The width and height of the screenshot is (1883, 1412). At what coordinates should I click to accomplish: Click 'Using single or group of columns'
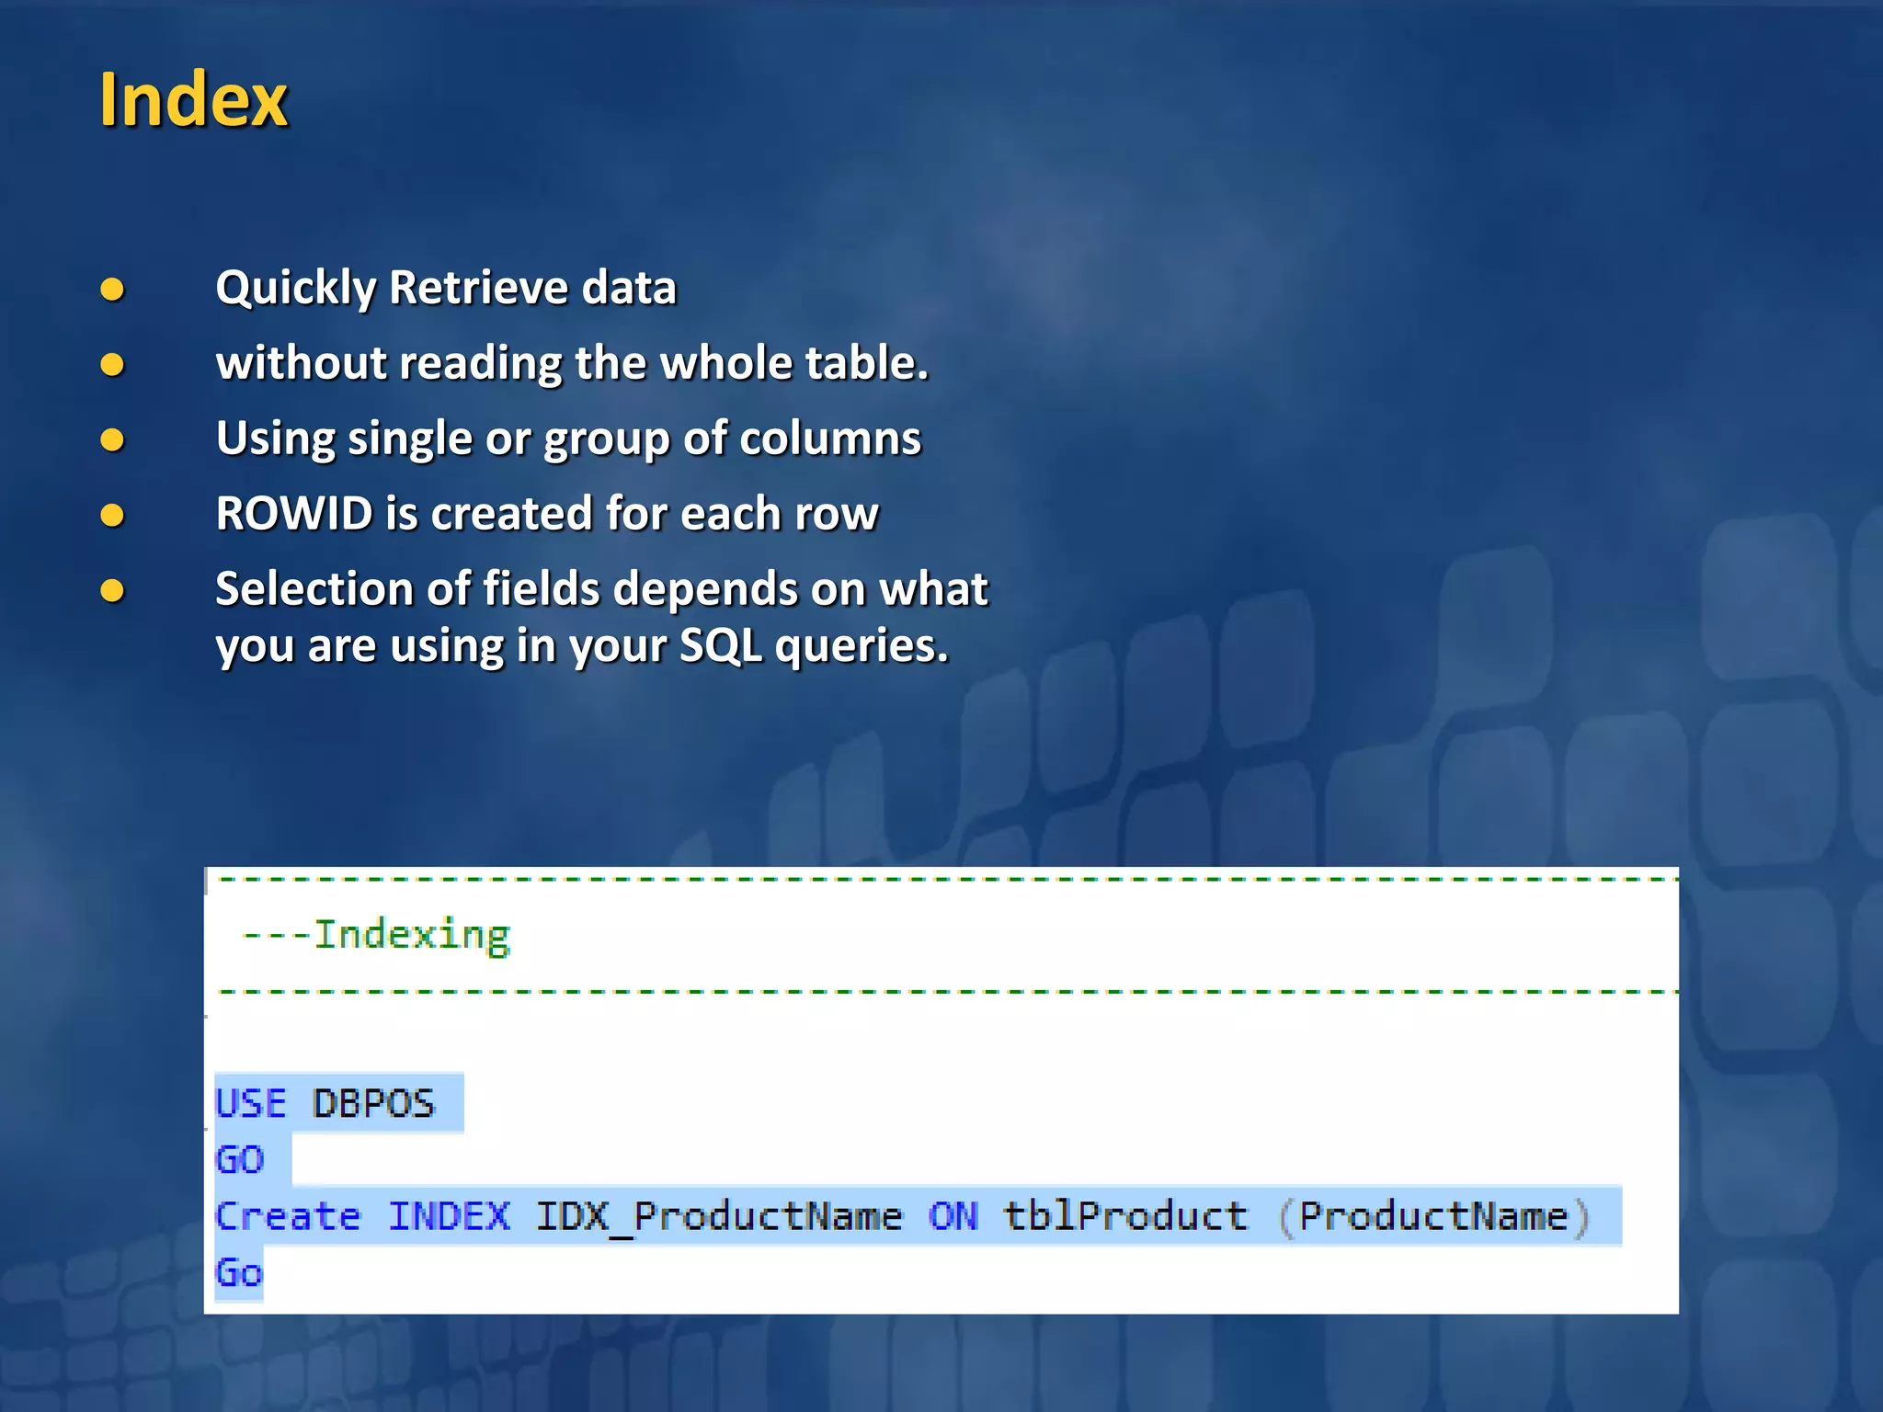click(x=568, y=438)
